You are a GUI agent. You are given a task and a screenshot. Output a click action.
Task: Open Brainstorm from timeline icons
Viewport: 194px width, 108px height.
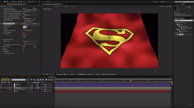[46, 80]
